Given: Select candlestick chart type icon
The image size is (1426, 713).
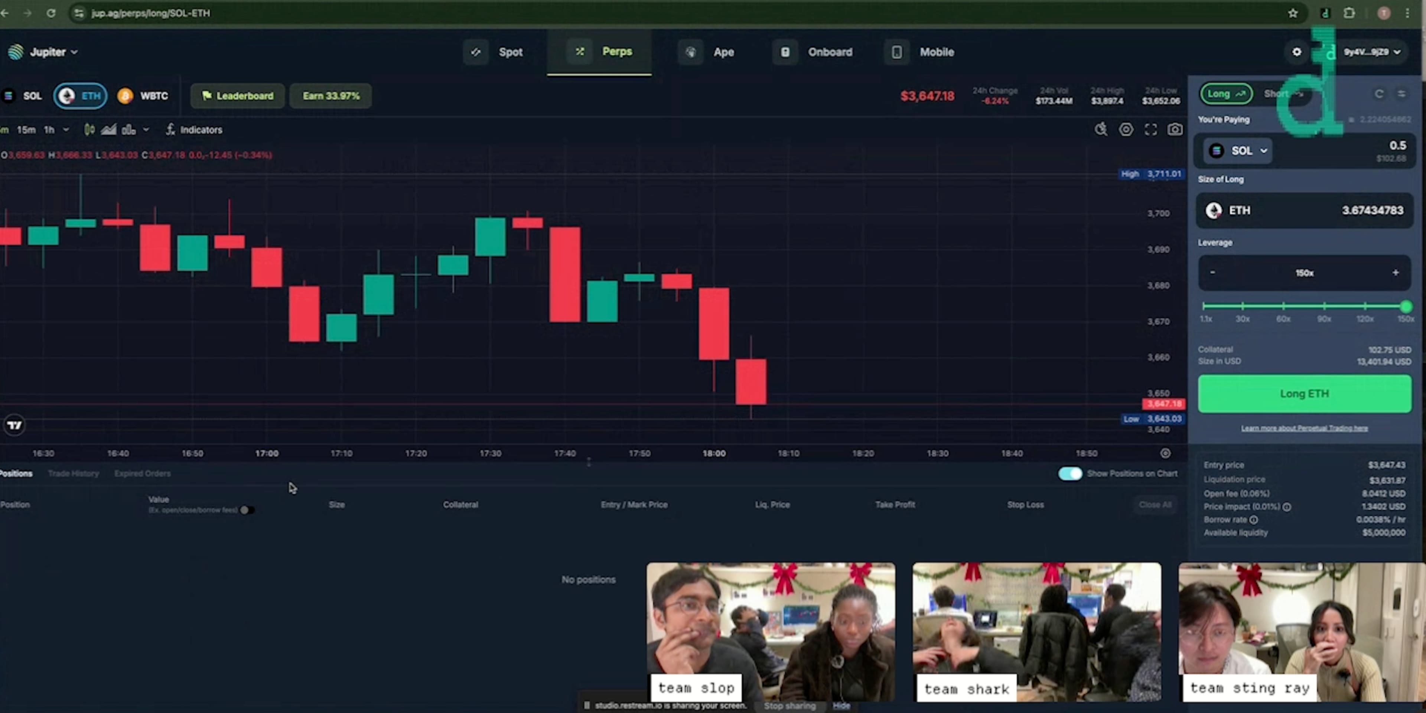Looking at the screenshot, I should point(89,130).
